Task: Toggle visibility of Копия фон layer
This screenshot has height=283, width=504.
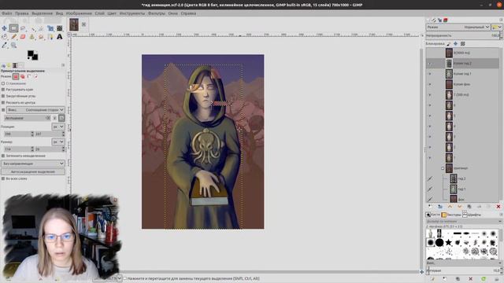Action: point(430,84)
